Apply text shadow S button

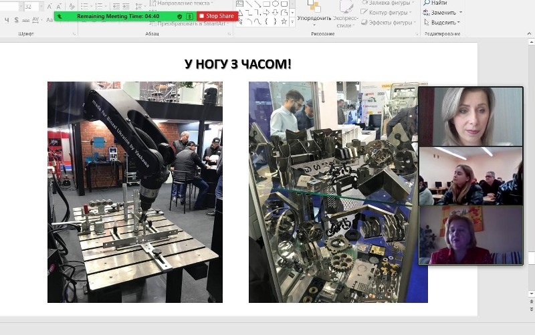pyautogui.click(x=16, y=20)
